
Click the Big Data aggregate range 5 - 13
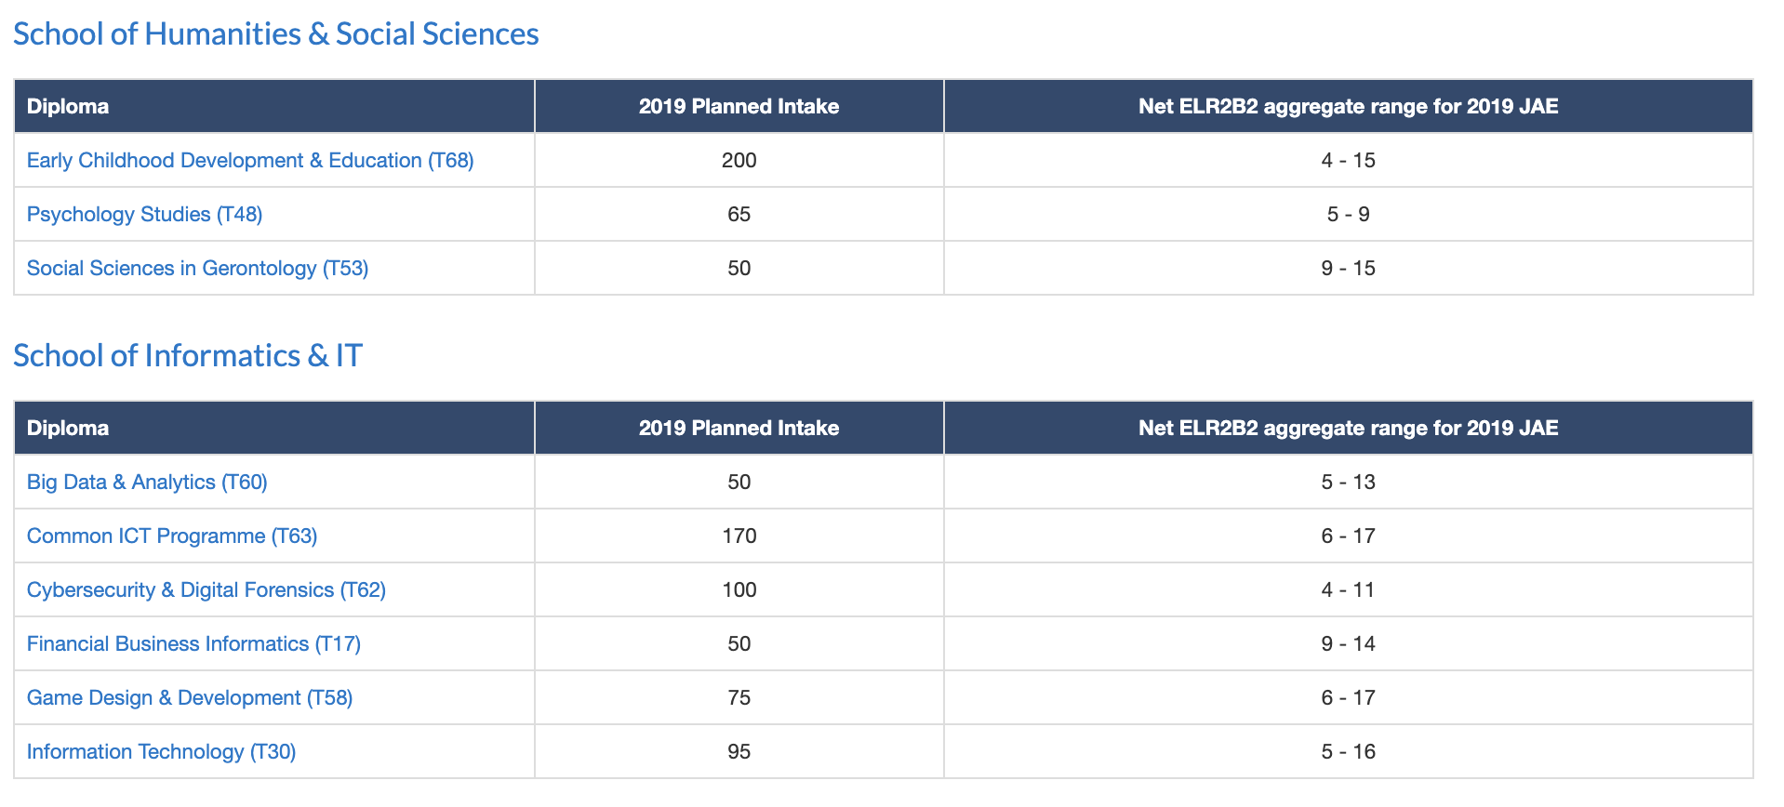point(1348,483)
